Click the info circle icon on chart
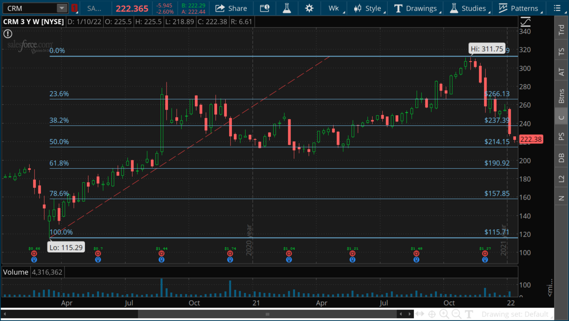 coord(8,34)
